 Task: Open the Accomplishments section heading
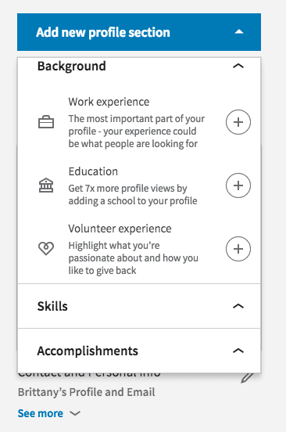[x=88, y=351]
